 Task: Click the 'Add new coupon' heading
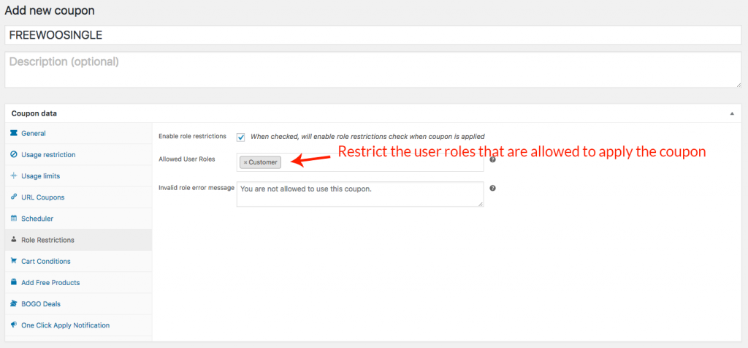(50, 10)
